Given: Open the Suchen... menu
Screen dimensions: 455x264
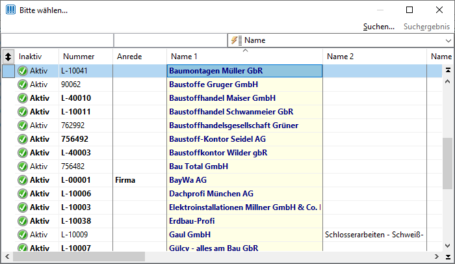Looking at the screenshot, I should click(x=379, y=27).
